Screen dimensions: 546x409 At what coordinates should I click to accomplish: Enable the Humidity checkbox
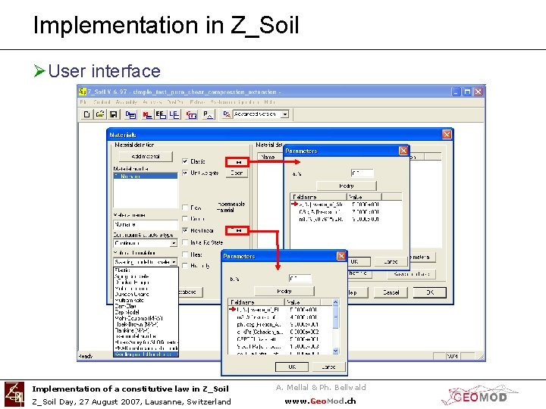(185, 266)
